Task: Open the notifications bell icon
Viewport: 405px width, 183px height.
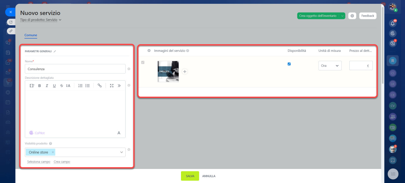Action: [393, 23]
